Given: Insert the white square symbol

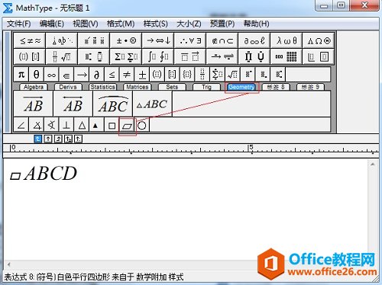Looking at the screenshot, I should [x=112, y=125].
